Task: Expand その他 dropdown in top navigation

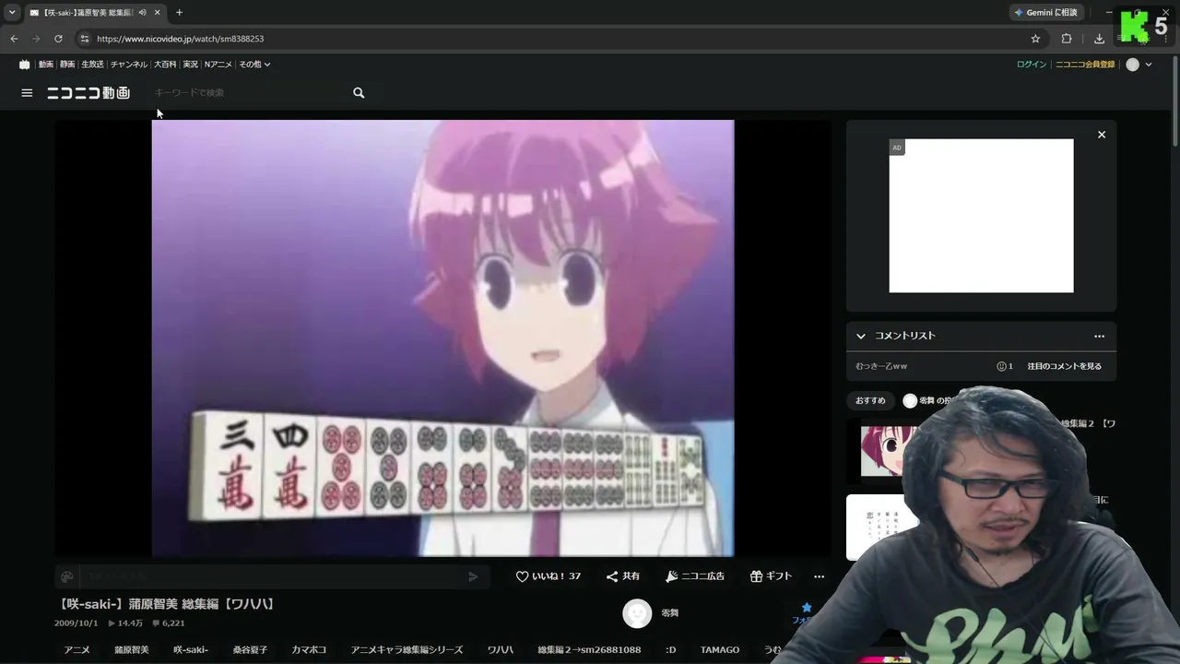Action: pos(254,65)
